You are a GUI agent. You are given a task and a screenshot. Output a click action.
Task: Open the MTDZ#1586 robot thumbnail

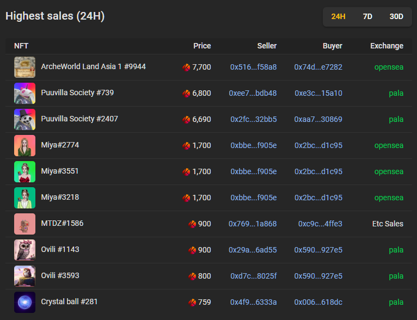tap(24, 224)
